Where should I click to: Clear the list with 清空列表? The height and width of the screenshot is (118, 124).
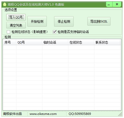click(x=16, y=25)
